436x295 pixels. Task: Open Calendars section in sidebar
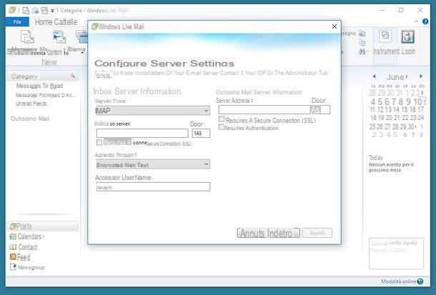[x=26, y=236]
